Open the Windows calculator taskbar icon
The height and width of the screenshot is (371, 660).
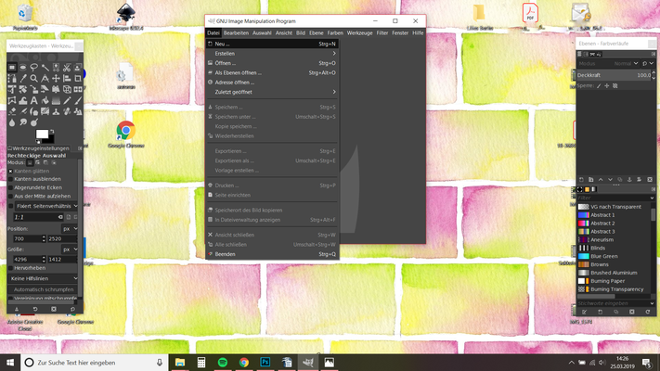pyautogui.click(x=201, y=363)
